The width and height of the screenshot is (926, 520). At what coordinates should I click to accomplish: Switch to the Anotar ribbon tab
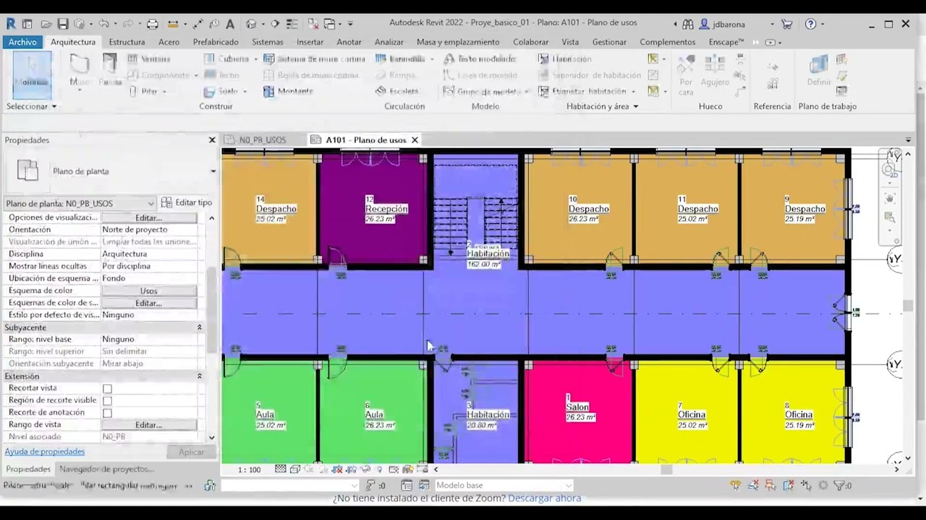click(349, 42)
